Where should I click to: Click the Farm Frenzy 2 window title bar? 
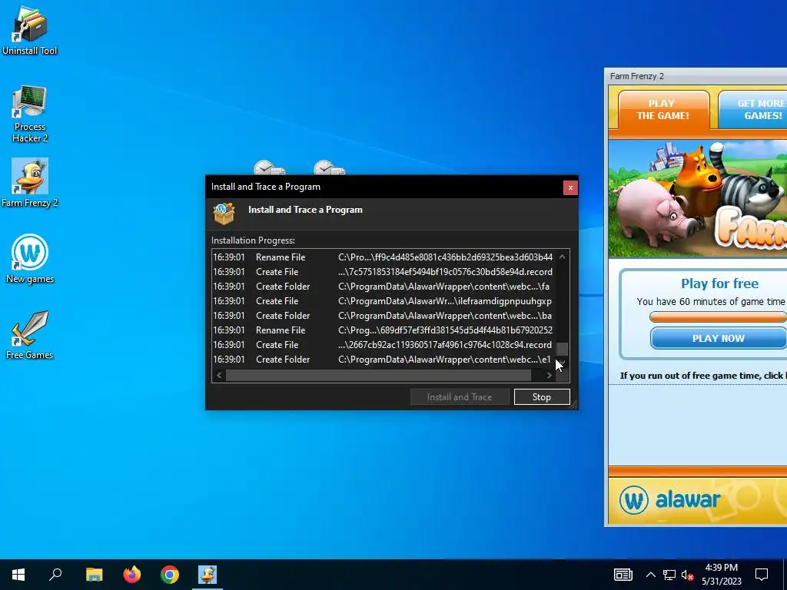[x=696, y=76]
